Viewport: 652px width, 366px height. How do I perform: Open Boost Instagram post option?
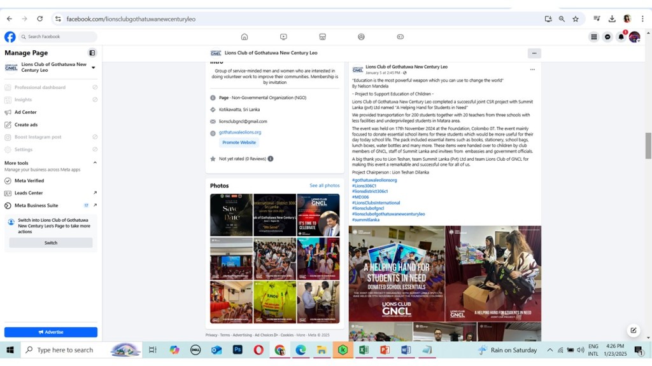pos(51,137)
